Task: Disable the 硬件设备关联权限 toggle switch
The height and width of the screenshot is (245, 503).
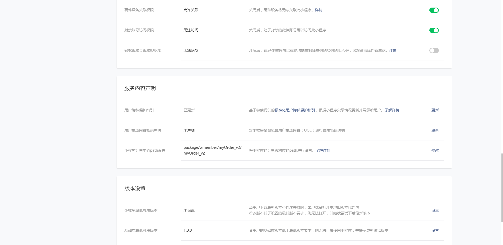Action: coord(434,10)
